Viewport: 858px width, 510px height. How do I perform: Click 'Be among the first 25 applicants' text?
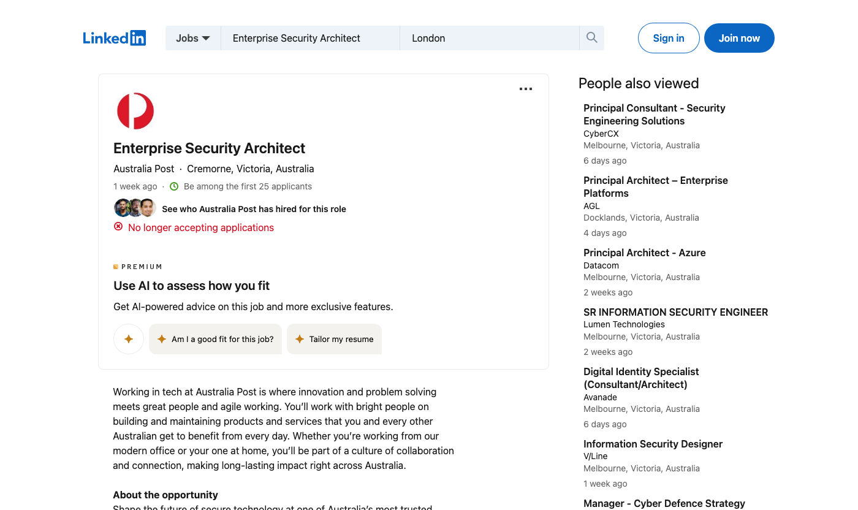(x=248, y=186)
